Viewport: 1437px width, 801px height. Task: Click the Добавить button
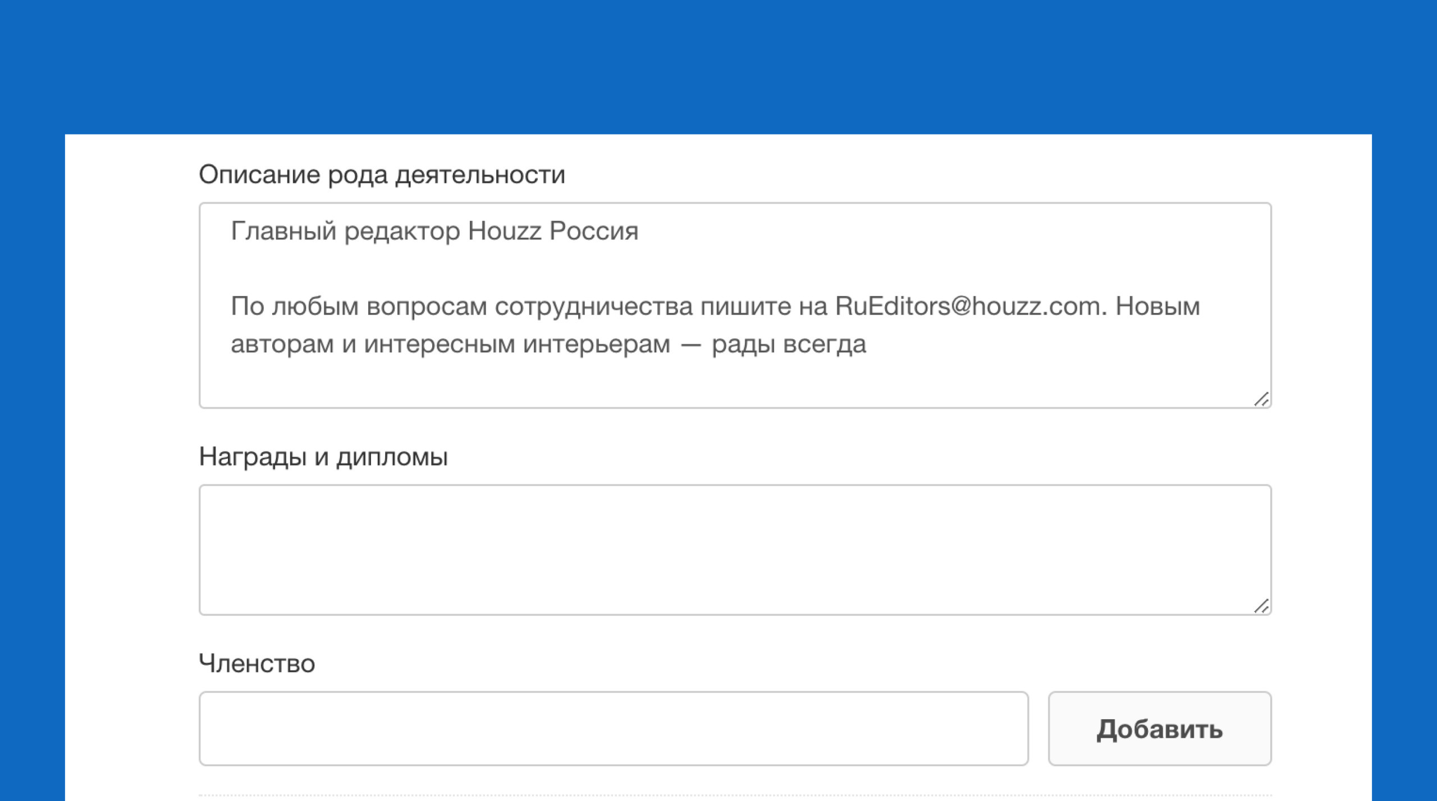pos(1159,728)
